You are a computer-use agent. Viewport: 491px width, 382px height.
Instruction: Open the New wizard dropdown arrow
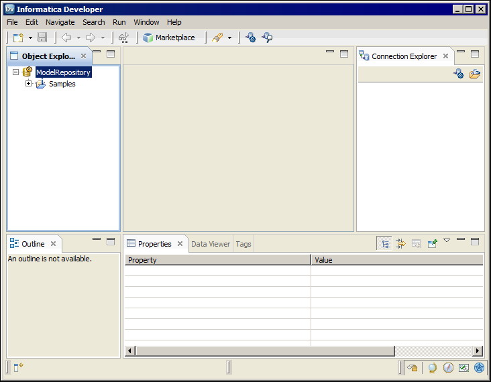tap(30, 38)
